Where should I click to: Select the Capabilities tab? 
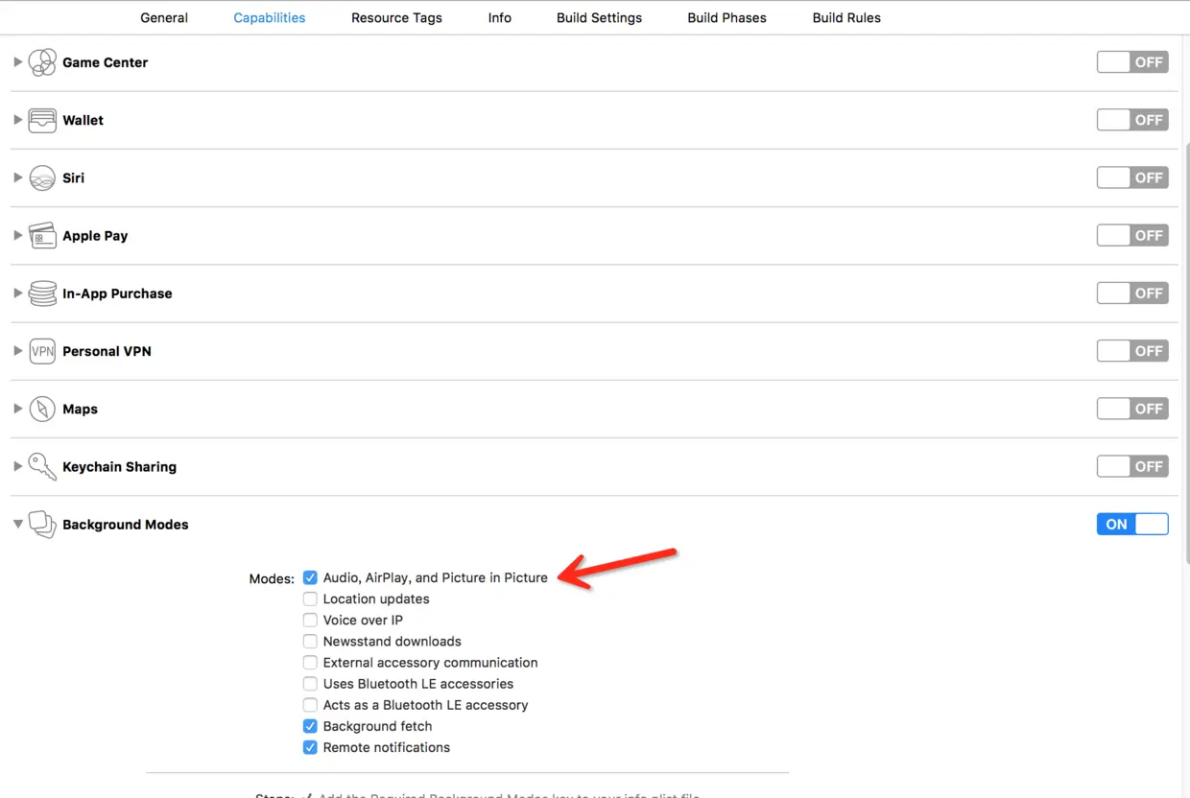click(270, 17)
